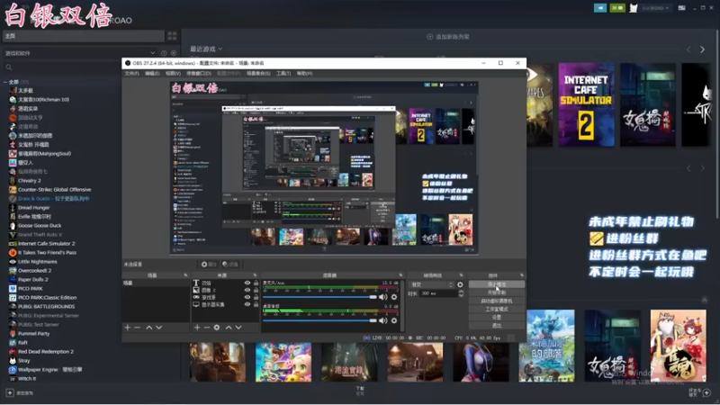Click Steam user avatar
Screen dimensions: 720x405
(634, 8)
